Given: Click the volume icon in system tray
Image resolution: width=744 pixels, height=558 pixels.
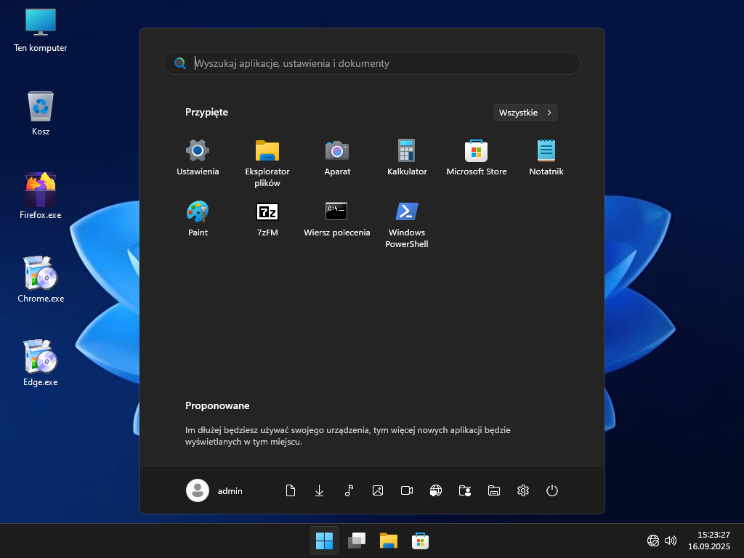Looking at the screenshot, I should [x=671, y=541].
